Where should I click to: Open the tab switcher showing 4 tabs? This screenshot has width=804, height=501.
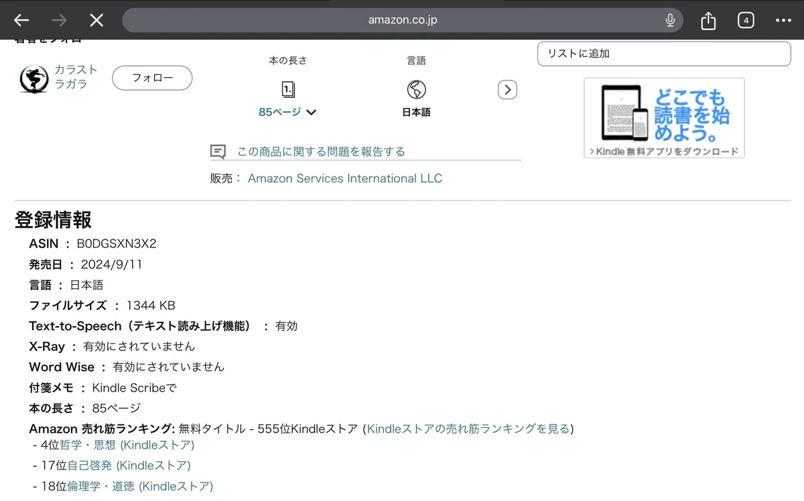pos(746,20)
